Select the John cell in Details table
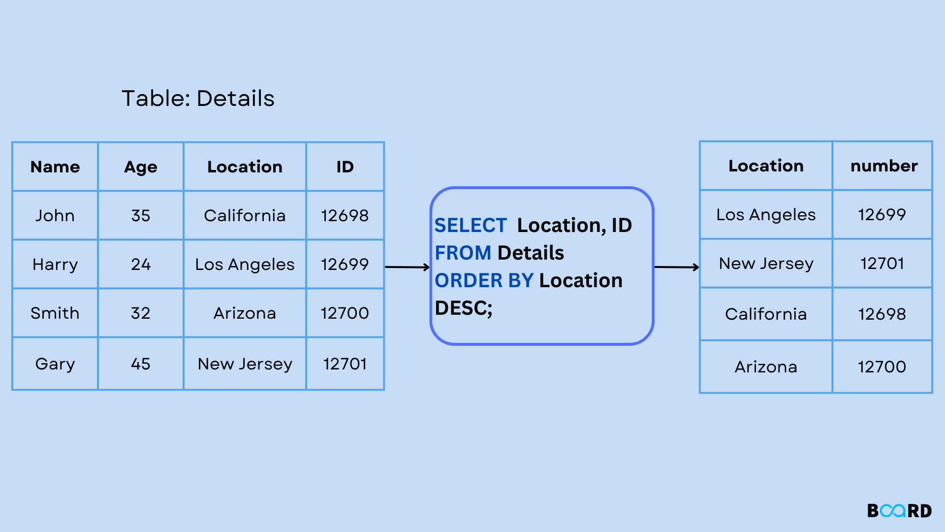Screen dimensions: 945x532 click(x=55, y=216)
